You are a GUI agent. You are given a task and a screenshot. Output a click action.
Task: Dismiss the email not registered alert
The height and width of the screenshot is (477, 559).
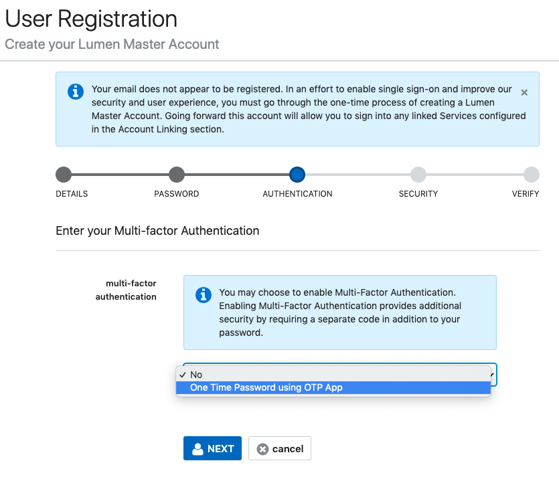(524, 92)
